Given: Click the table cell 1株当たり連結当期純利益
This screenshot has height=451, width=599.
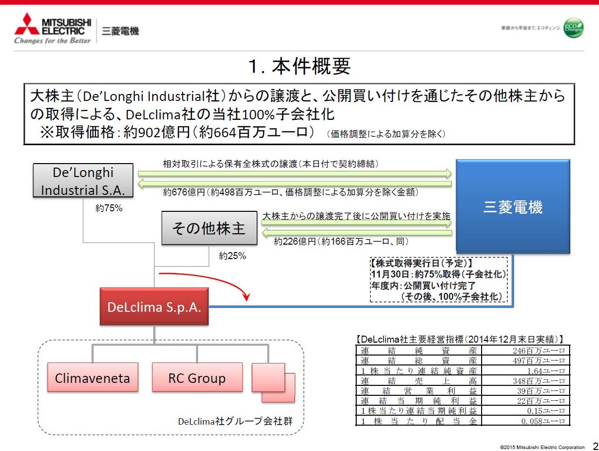Looking at the screenshot, I should tap(419, 411).
